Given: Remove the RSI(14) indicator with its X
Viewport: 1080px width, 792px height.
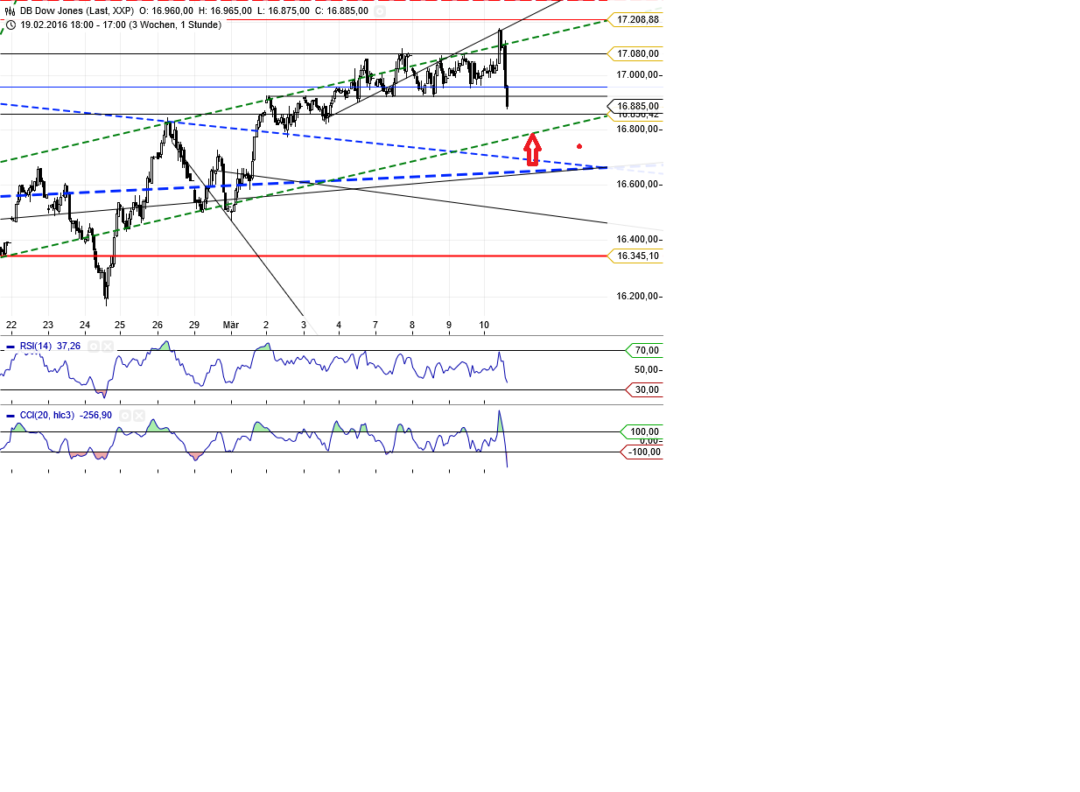Looking at the screenshot, I should 108,347.
